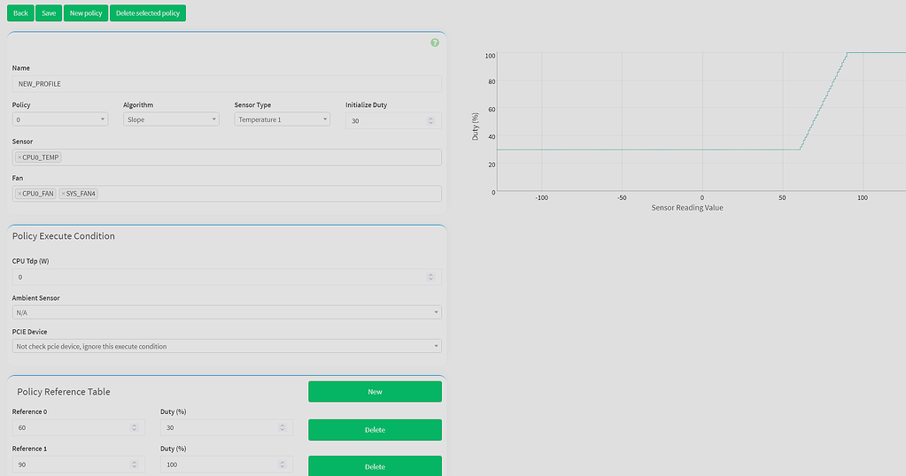Delete the Reference 0 row
Screen dimensions: 906x476
[375, 430]
